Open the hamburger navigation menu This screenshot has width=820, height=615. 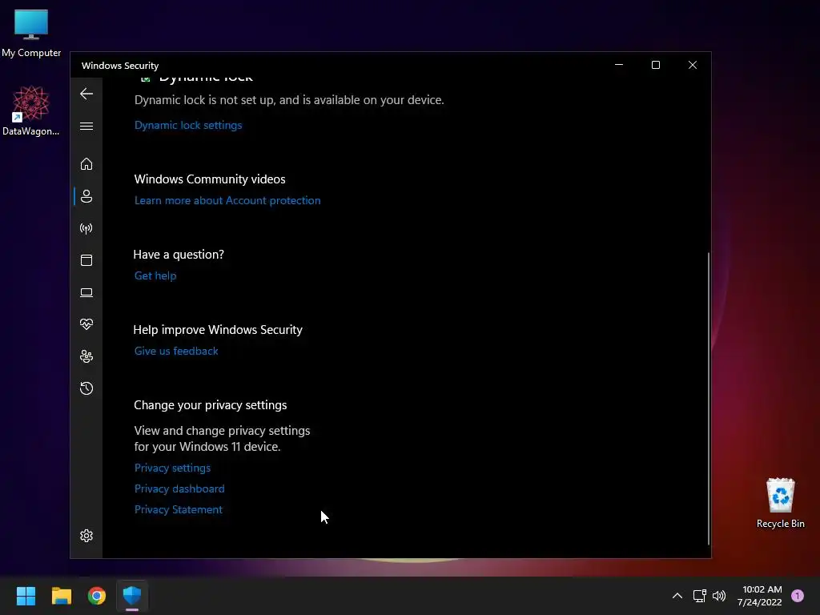86,126
